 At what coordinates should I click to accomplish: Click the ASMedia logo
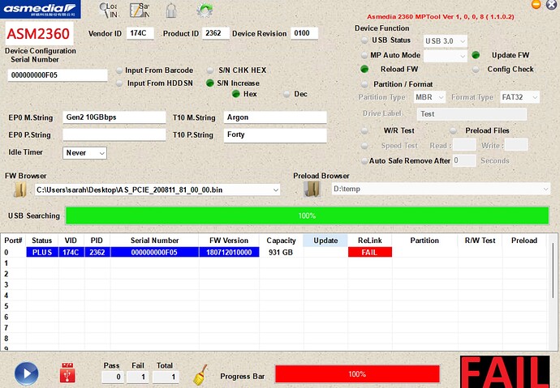pyautogui.click(x=41, y=9)
